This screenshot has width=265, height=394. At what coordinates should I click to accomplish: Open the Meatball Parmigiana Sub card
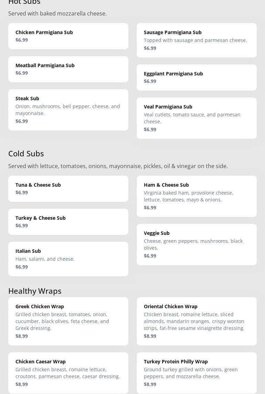click(x=68, y=69)
